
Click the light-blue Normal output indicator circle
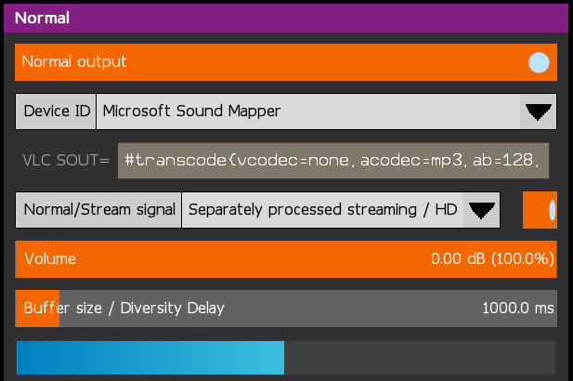pos(538,63)
